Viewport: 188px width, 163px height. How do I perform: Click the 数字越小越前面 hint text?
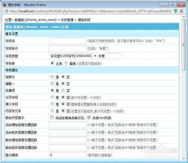tap(100, 155)
